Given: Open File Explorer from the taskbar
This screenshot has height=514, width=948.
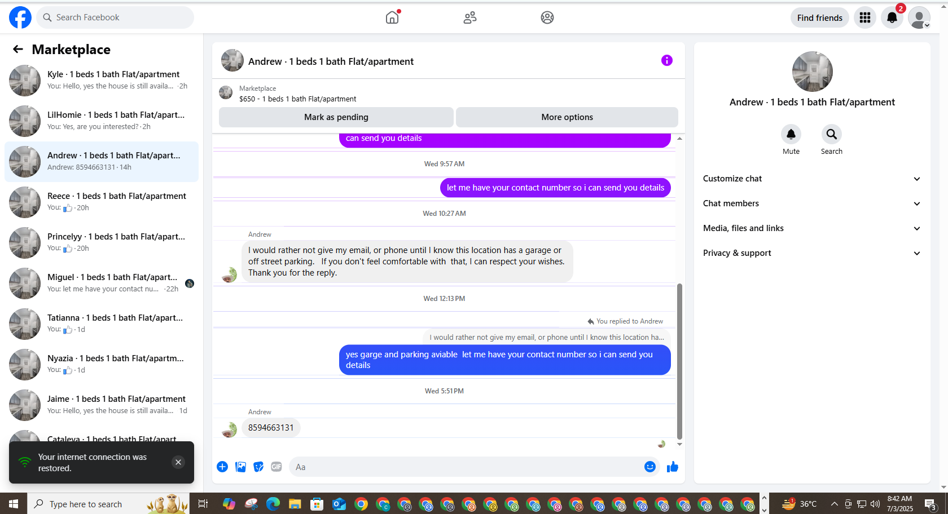Looking at the screenshot, I should point(295,504).
